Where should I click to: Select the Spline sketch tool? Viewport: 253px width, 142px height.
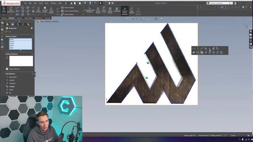[x=28, y=7]
